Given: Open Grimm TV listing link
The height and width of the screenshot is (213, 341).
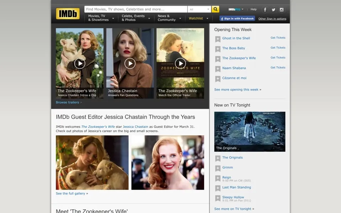Looking at the screenshot, I should (x=227, y=168).
